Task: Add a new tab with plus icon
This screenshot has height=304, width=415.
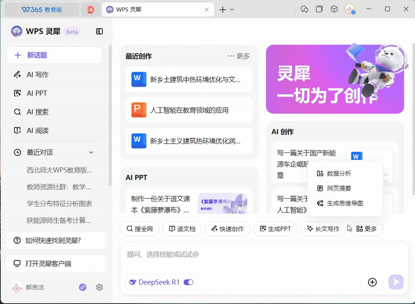Action: click(223, 10)
